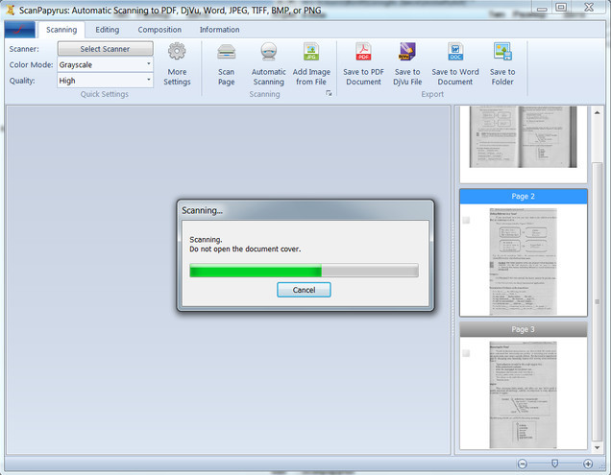This screenshot has width=611, height=475.
Task: Click the Page 3 header label
Action: pos(523,329)
